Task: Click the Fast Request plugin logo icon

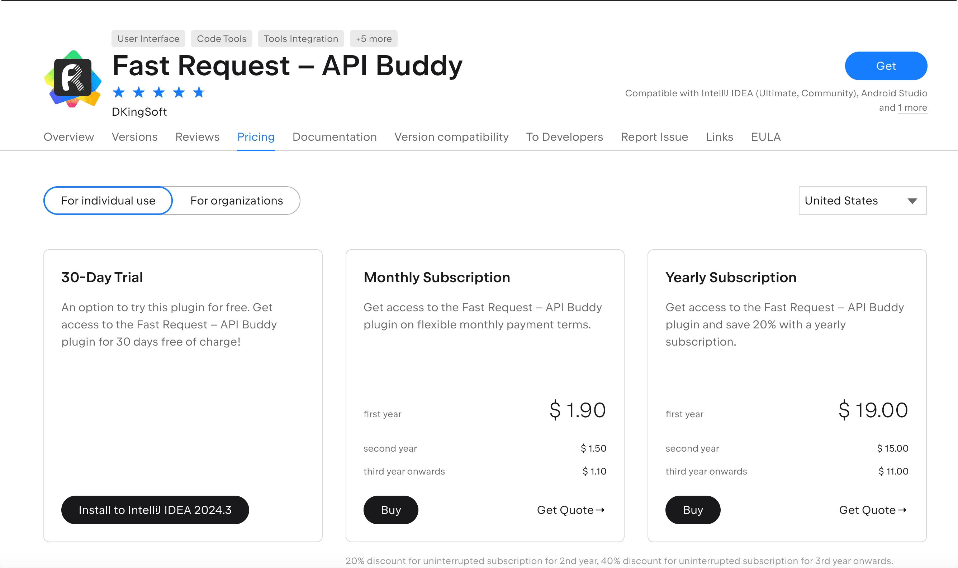Action: (73, 78)
